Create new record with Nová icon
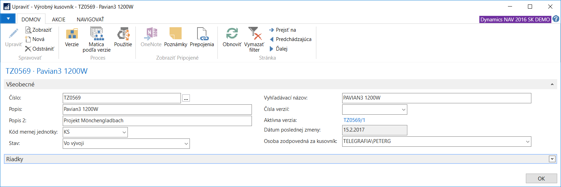This screenshot has height=187, width=561. (x=28, y=39)
